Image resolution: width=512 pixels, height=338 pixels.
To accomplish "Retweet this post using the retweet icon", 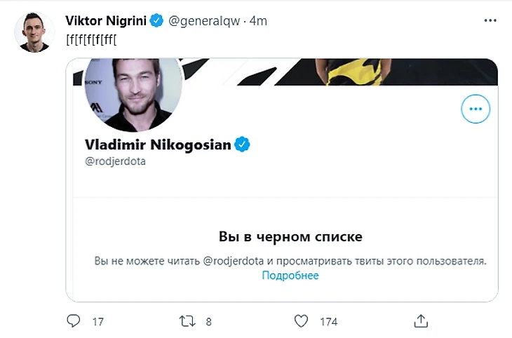I will (x=187, y=321).
